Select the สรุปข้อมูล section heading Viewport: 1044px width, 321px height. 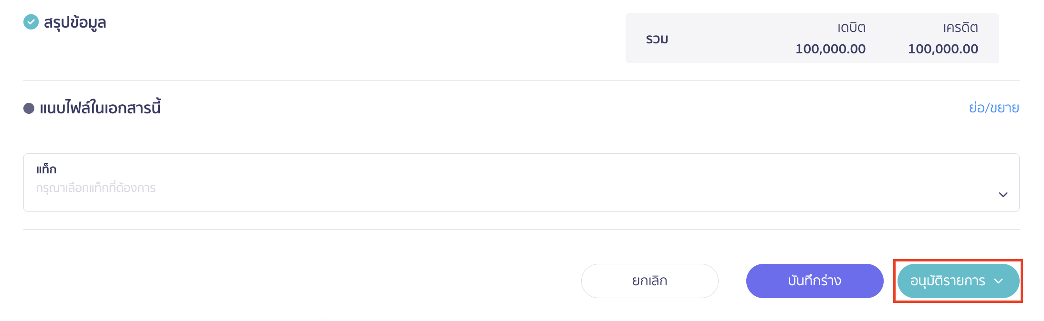[75, 22]
